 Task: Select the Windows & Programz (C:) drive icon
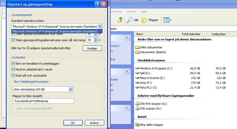(x=137, y=68)
